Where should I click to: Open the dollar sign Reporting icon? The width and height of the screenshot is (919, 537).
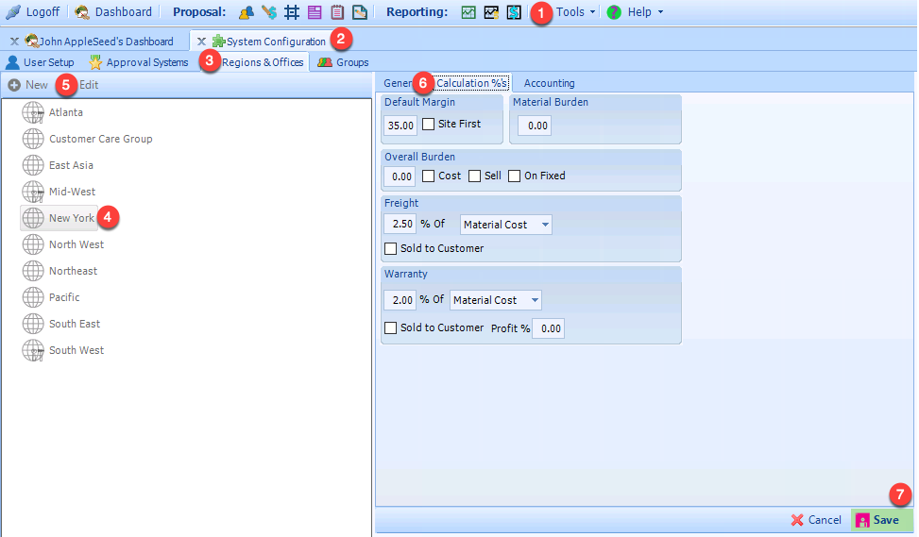(x=514, y=11)
